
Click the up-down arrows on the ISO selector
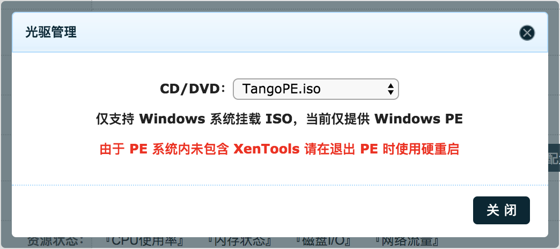390,89
